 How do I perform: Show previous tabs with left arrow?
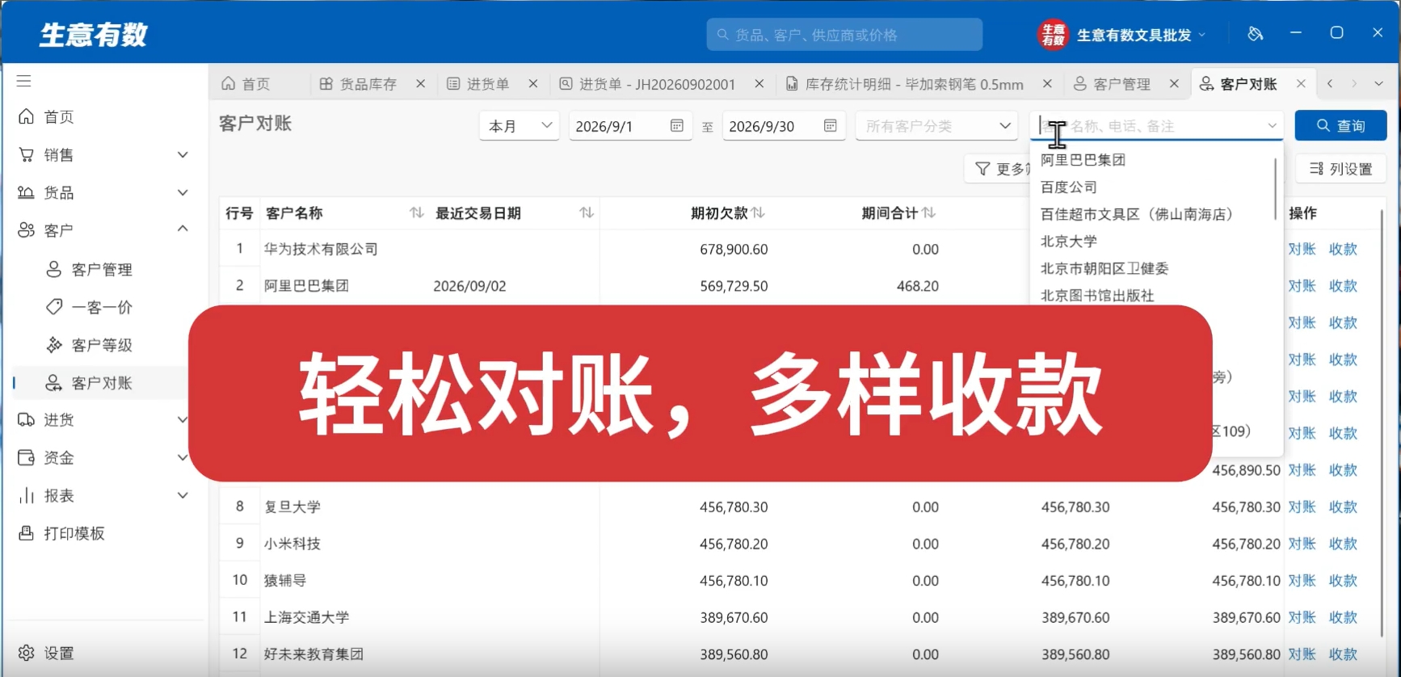[1330, 83]
